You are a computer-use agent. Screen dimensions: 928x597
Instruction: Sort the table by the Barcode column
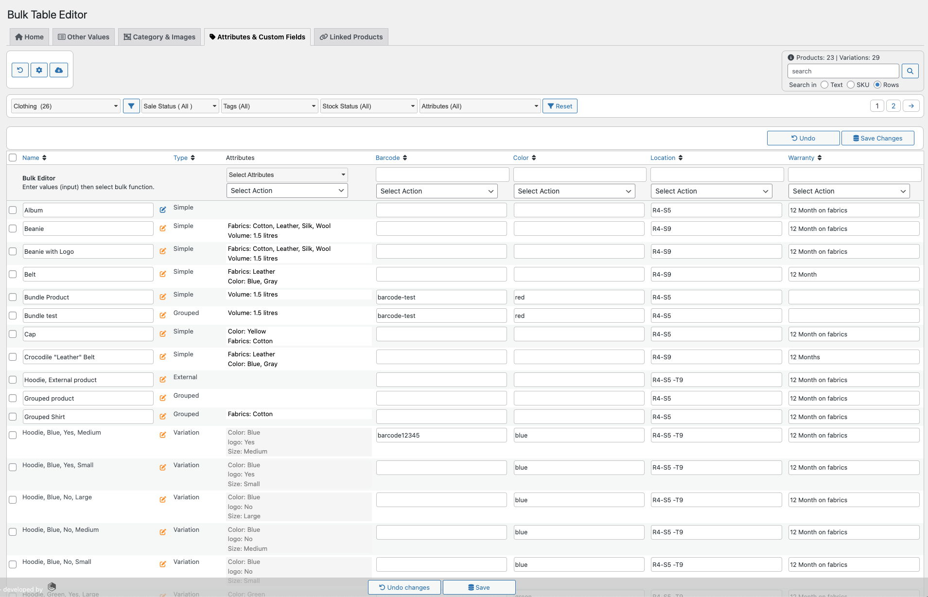point(390,158)
